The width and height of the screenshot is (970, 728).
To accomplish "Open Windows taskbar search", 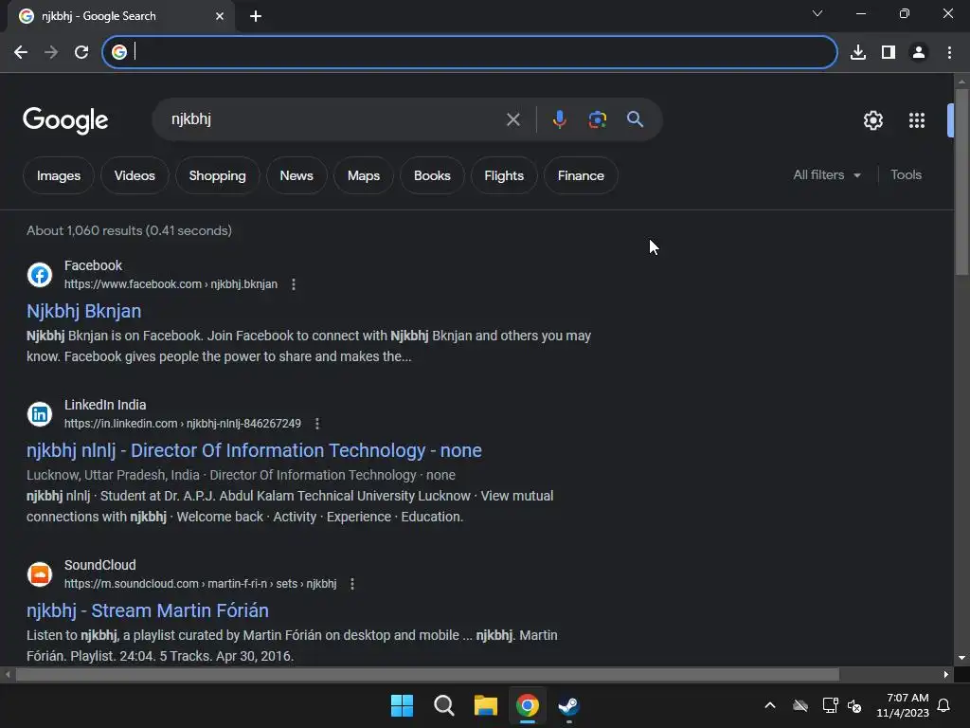I will click(x=443, y=705).
